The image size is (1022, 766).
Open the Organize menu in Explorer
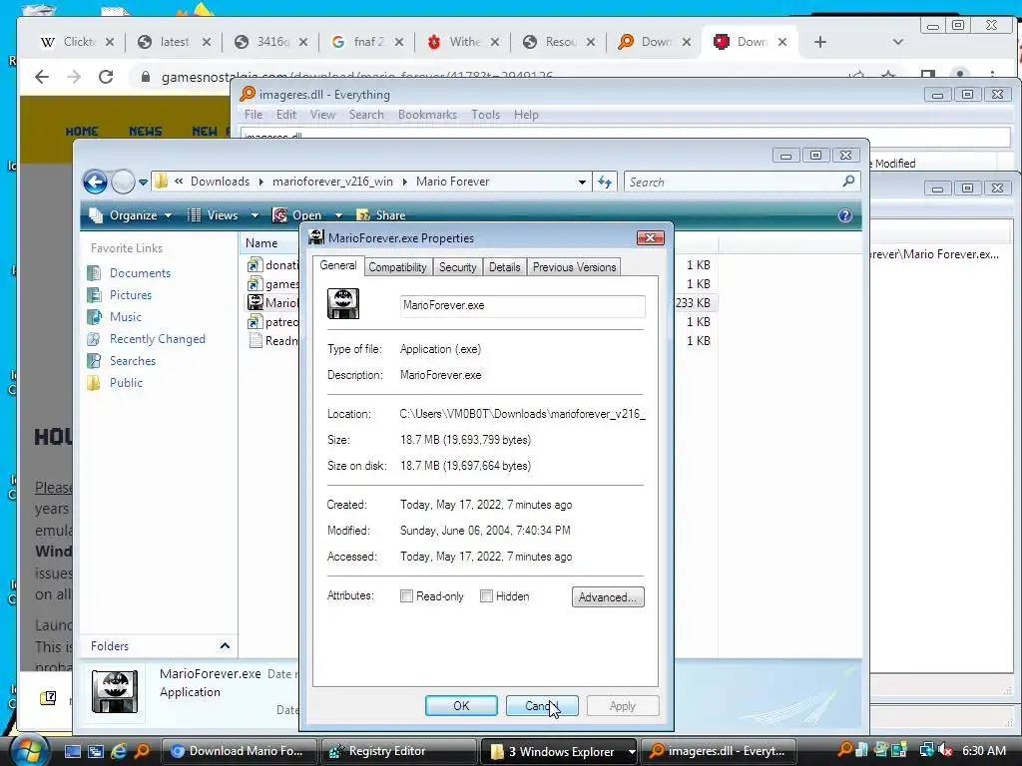[131, 215]
